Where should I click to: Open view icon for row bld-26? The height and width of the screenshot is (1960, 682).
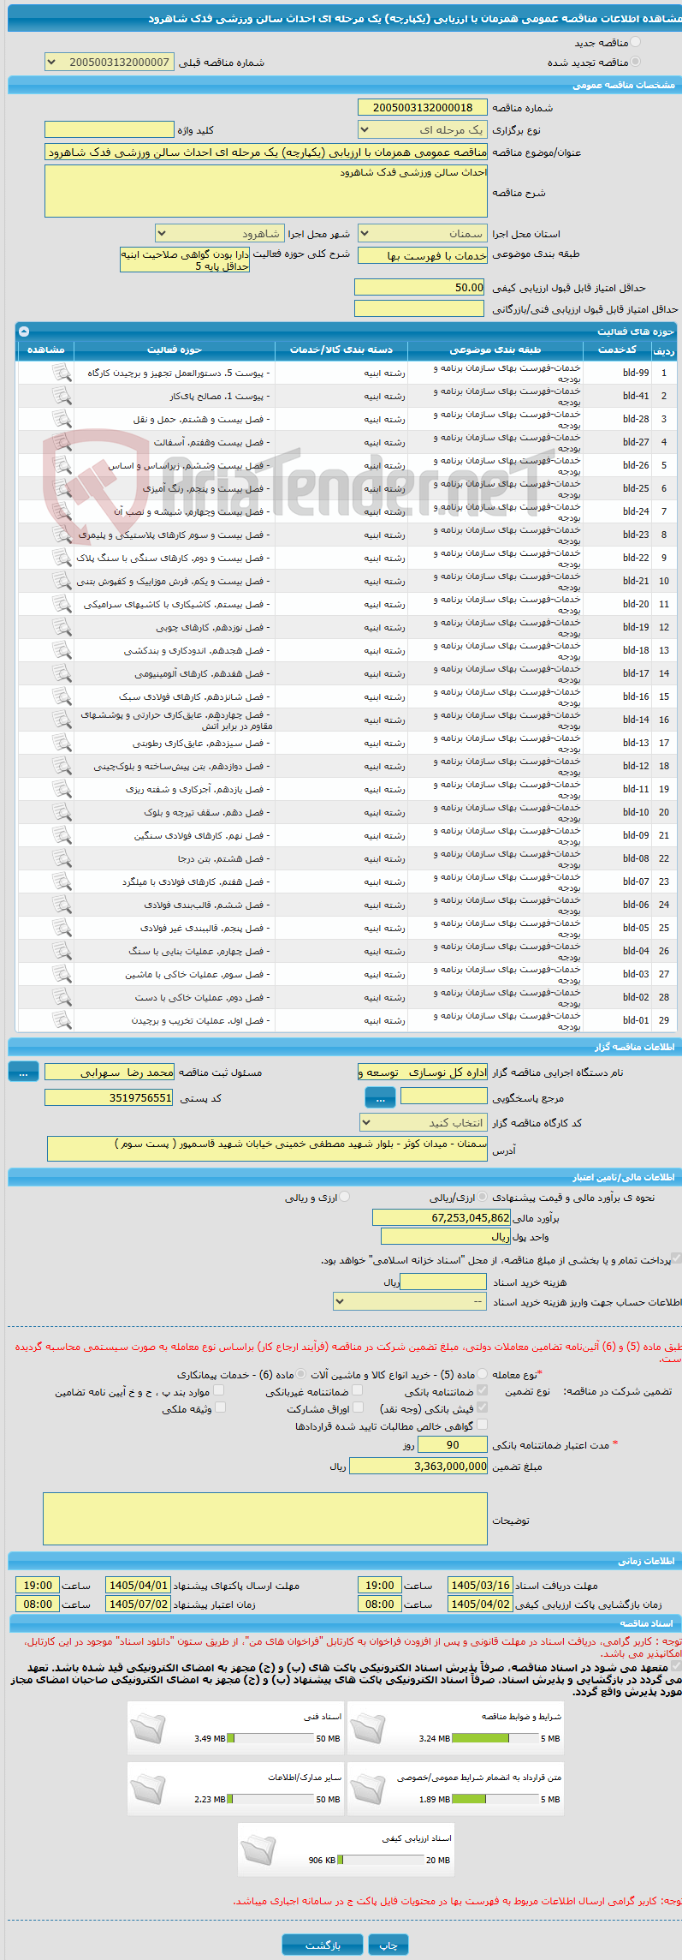[62, 465]
